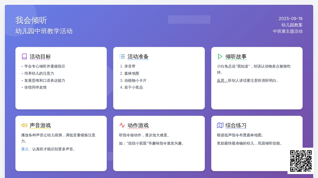The image size is (318, 178).
Task: Click the 动作游戏 heading text
Action: (x=138, y=126)
